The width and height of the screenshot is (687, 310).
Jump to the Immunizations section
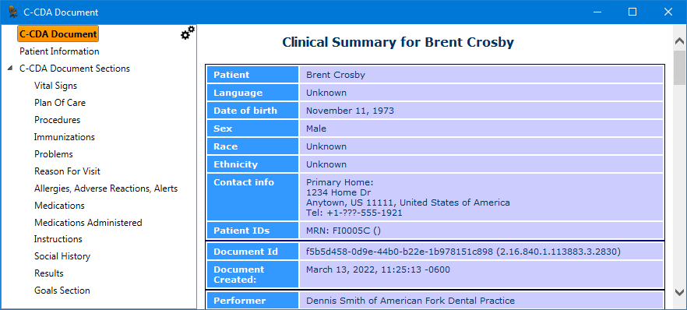click(65, 137)
